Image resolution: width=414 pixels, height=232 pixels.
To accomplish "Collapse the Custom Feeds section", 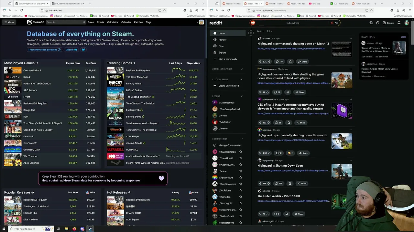I will pyautogui.click(x=241, y=79).
